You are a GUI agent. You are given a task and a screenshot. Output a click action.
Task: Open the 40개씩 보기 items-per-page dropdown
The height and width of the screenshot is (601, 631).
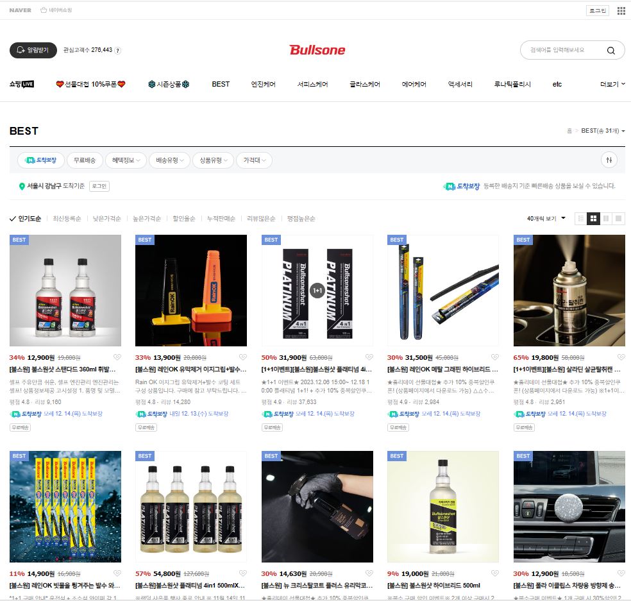546,219
